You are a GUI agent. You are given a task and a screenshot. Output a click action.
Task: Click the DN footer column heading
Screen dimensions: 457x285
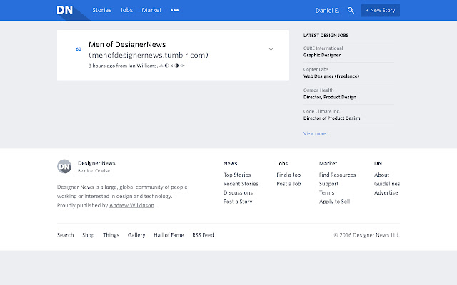378,163
